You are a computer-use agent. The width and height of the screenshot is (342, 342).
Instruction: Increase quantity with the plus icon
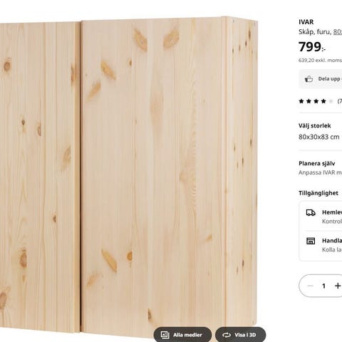(338, 286)
